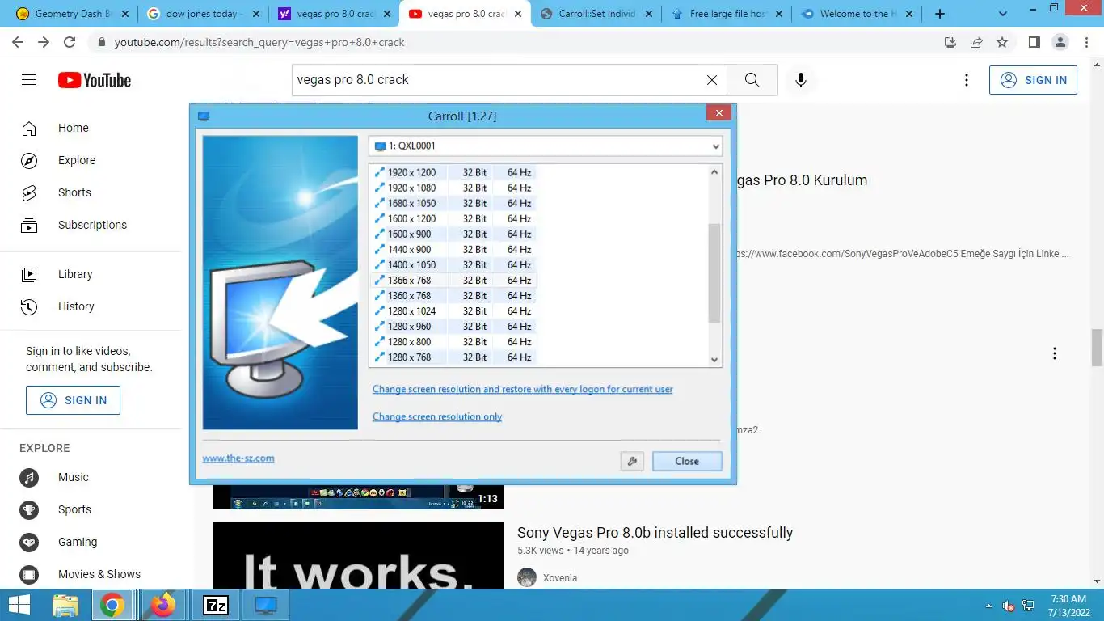Select 1920 x 1080 resolution row
This screenshot has height=621, width=1104.
[x=453, y=188]
